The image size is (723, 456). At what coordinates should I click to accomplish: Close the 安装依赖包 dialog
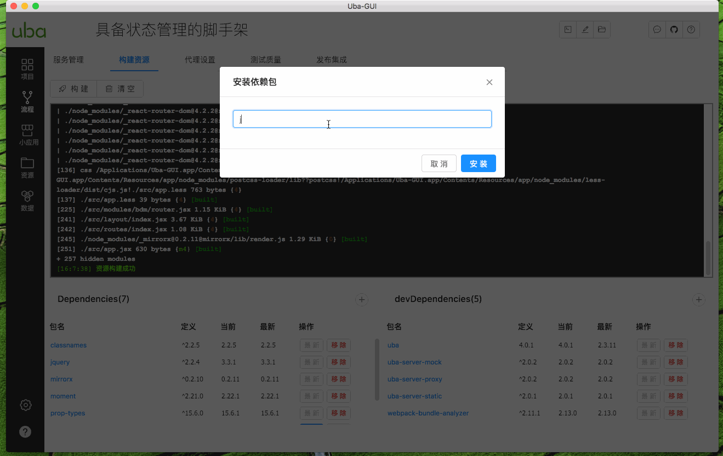[489, 82]
